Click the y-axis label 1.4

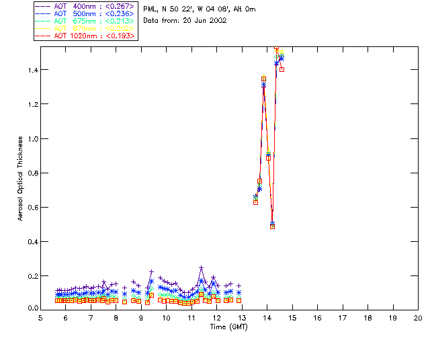(33, 70)
